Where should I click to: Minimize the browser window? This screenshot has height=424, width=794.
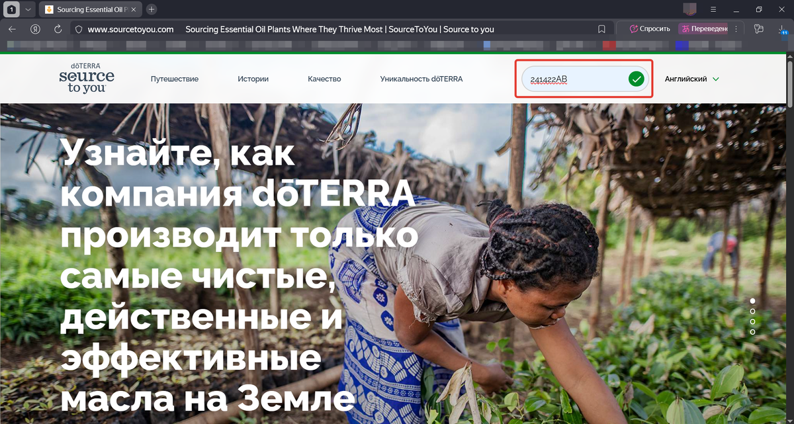point(736,9)
